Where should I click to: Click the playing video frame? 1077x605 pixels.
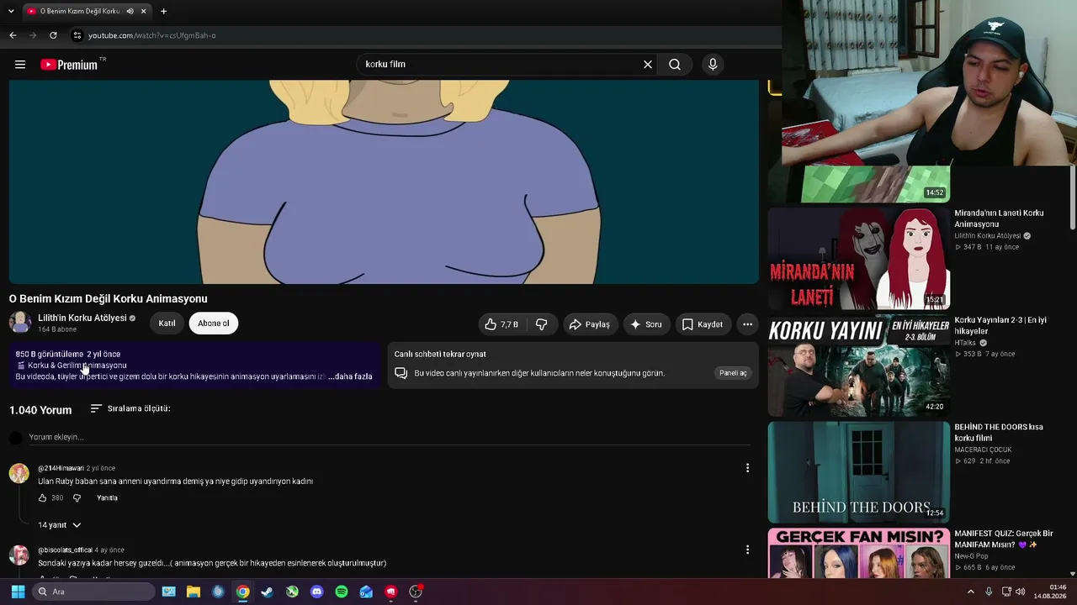(384, 181)
